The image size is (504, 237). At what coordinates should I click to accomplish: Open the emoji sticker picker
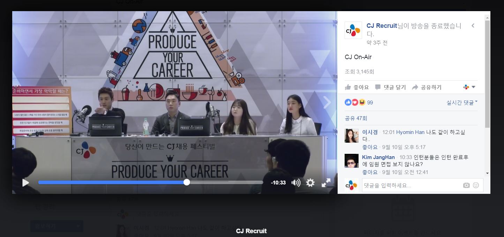tap(476, 185)
